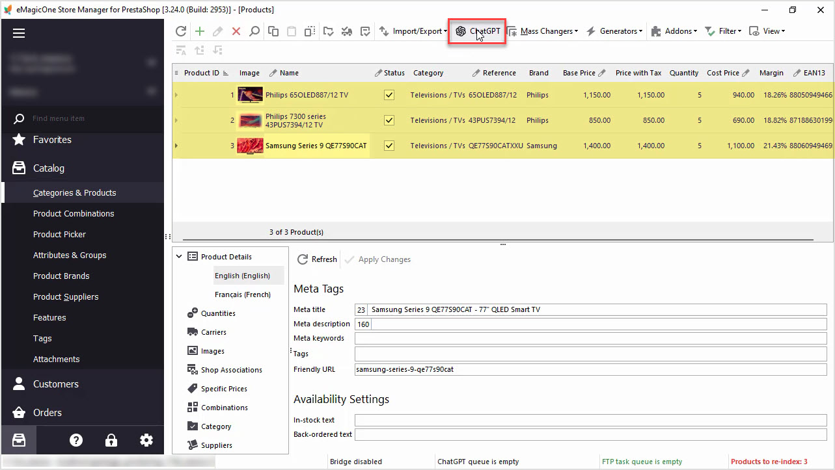Viewport: 835px width, 470px height.
Task: Open the hamburger menu in the sidebar
Action: 19,34
